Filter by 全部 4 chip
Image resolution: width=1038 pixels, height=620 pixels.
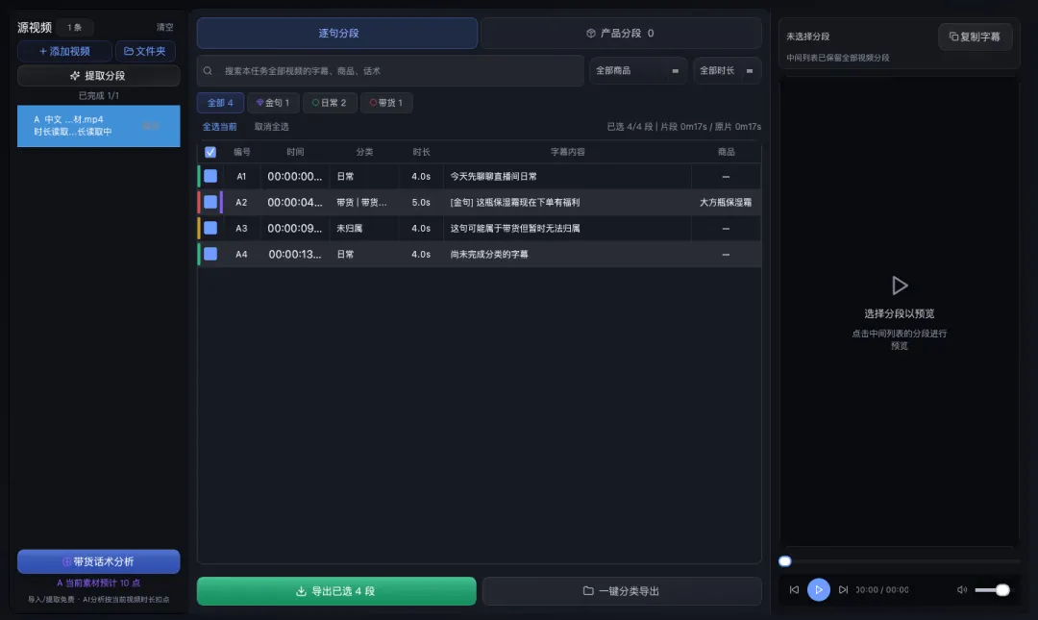click(220, 103)
